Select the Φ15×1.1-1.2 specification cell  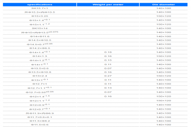pyautogui.click(x=40, y=24)
